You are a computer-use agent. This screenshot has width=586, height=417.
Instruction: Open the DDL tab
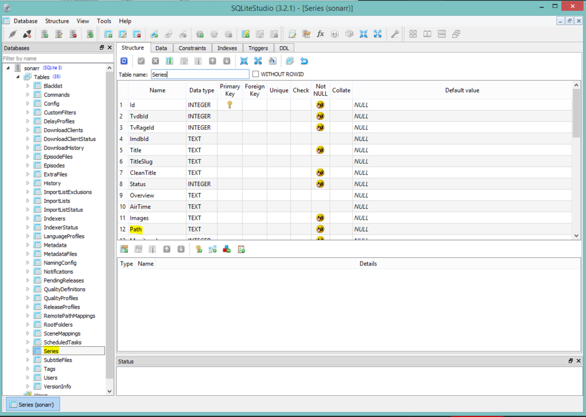click(284, 48)
